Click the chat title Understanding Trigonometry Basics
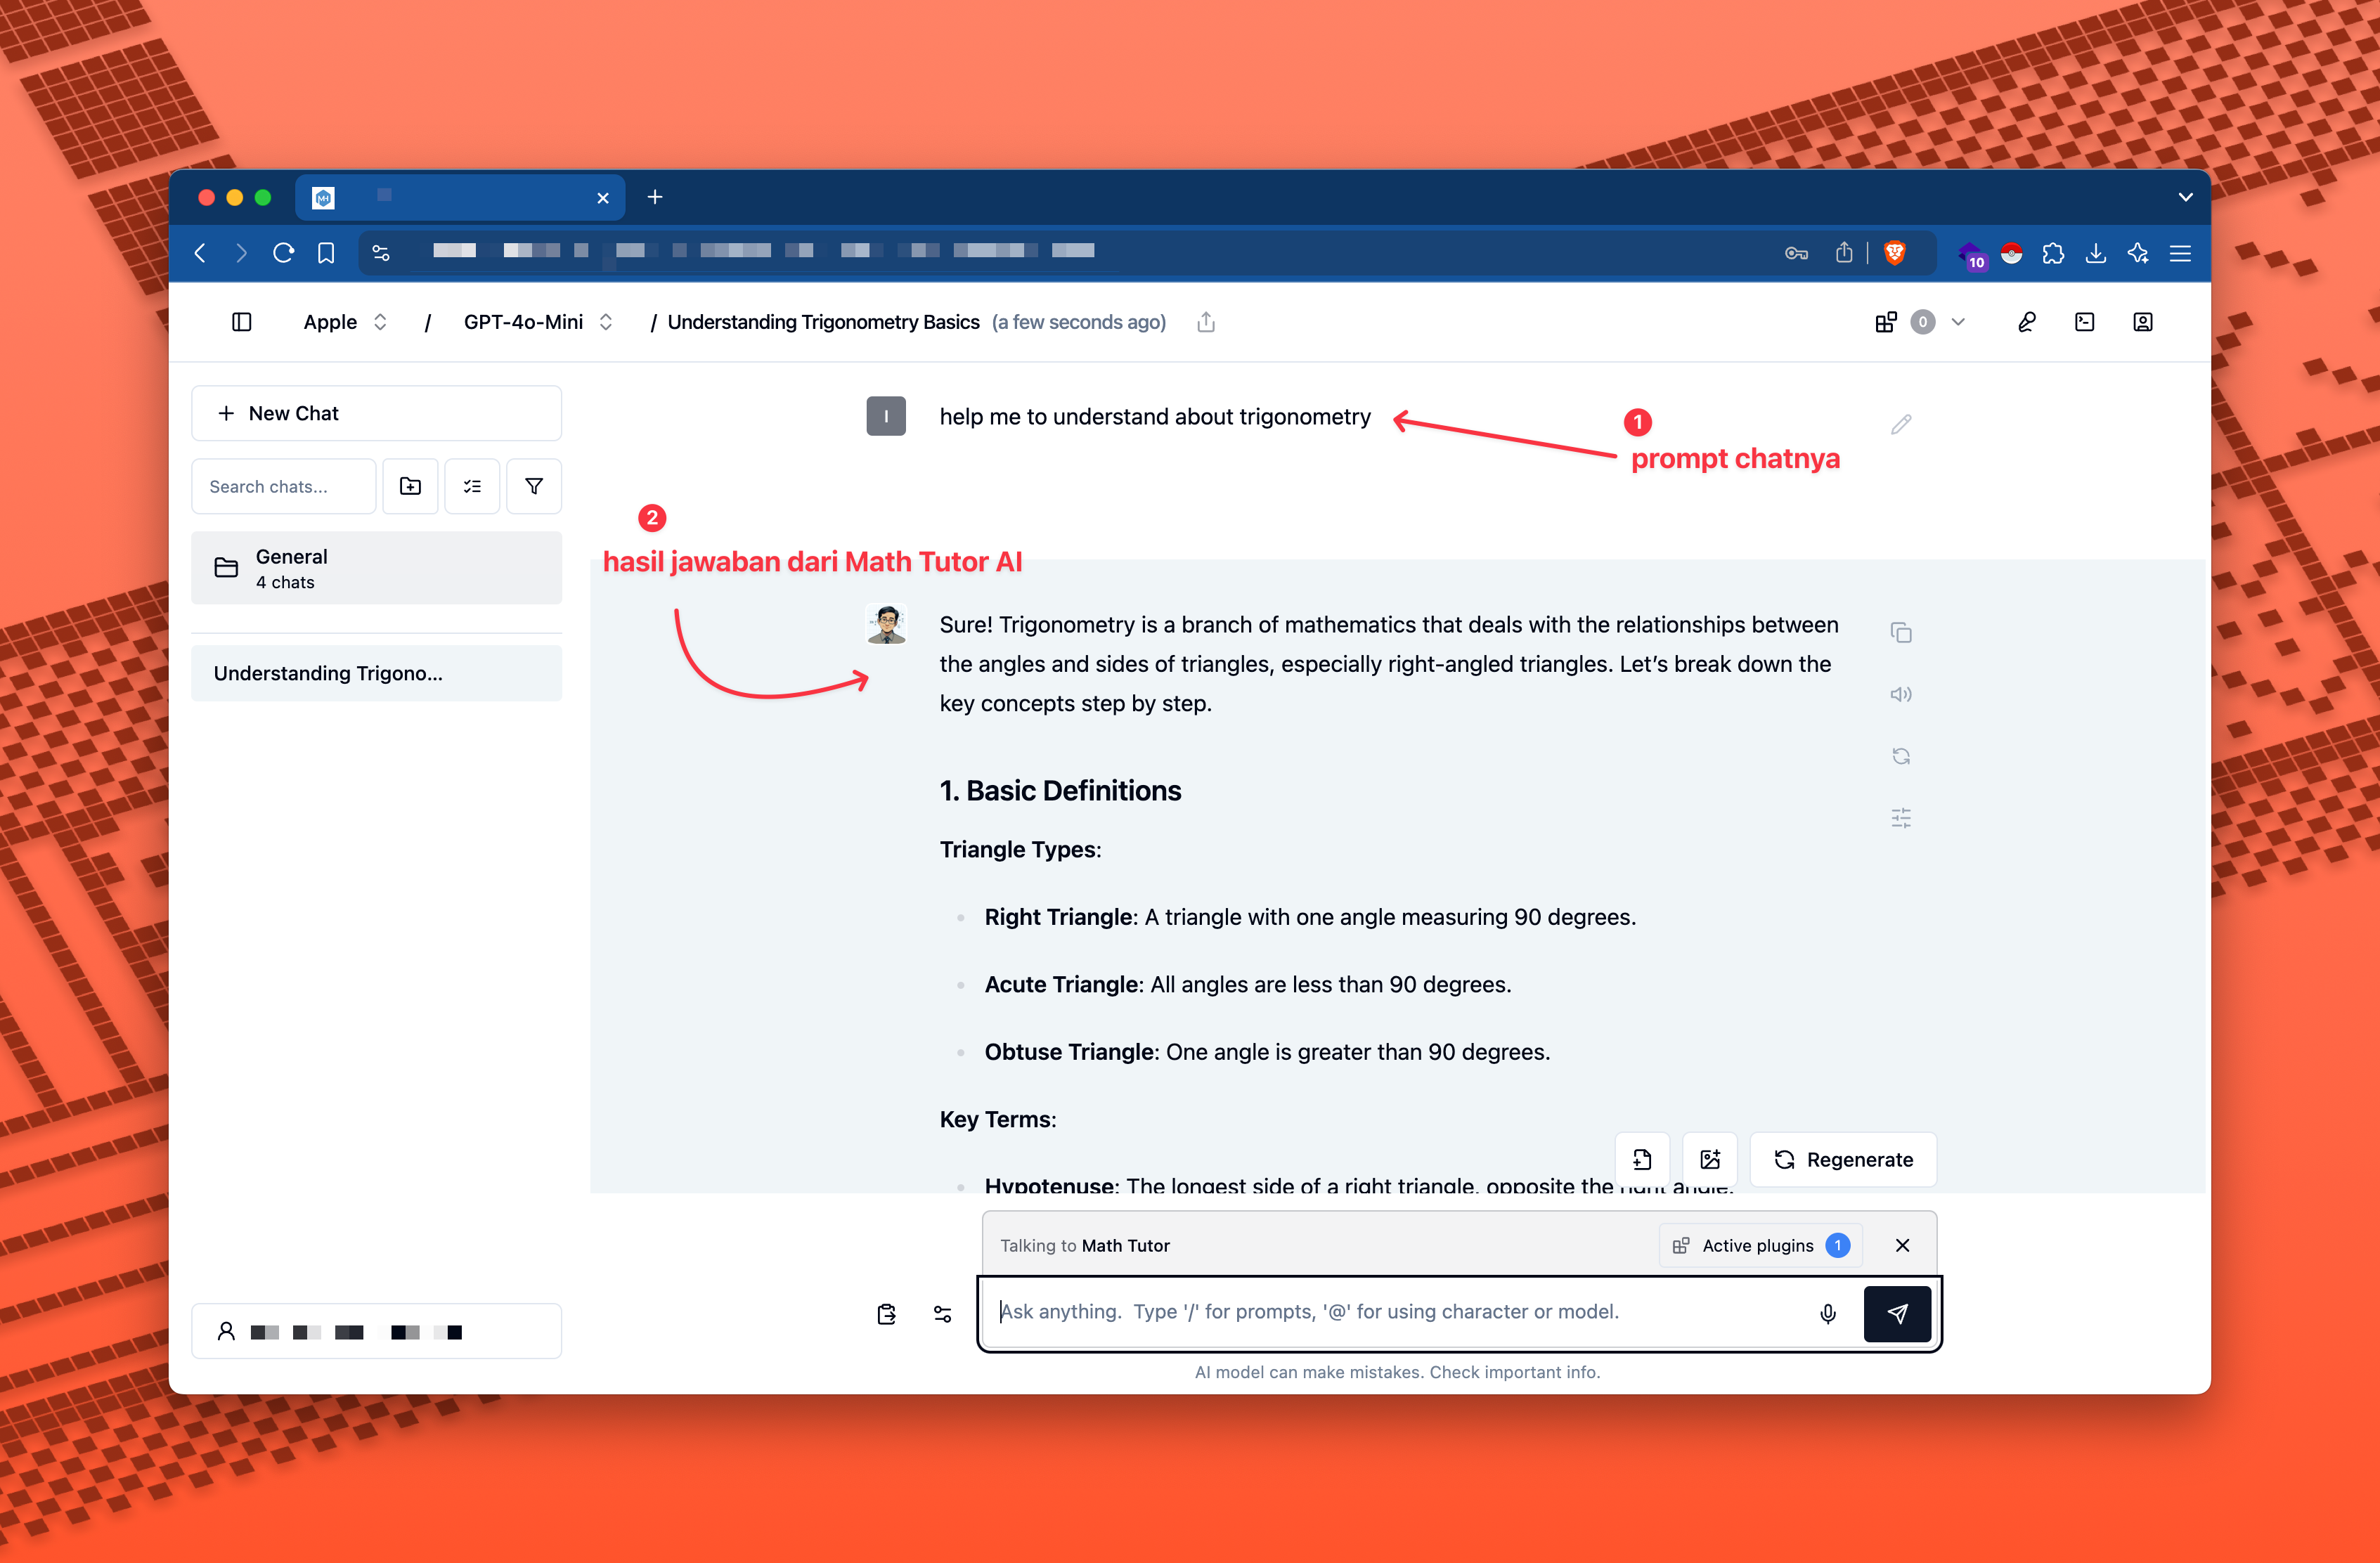Viewport: 2380px width, 1563px height. 823,322
